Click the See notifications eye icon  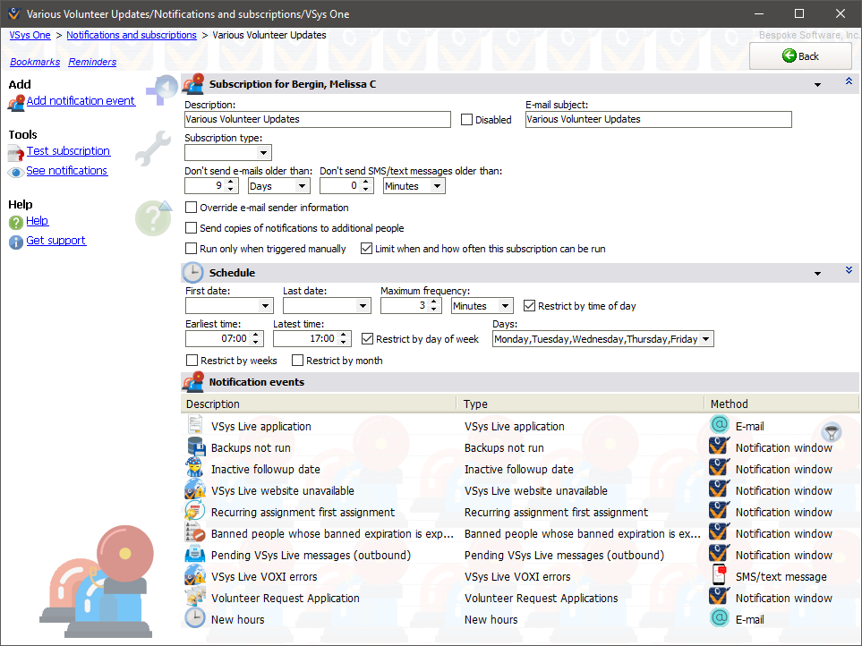coord(16,172)
